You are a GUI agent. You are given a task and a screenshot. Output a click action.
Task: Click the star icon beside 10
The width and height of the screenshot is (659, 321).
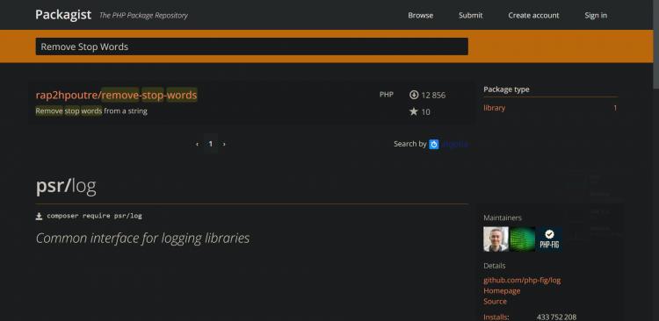414,111
